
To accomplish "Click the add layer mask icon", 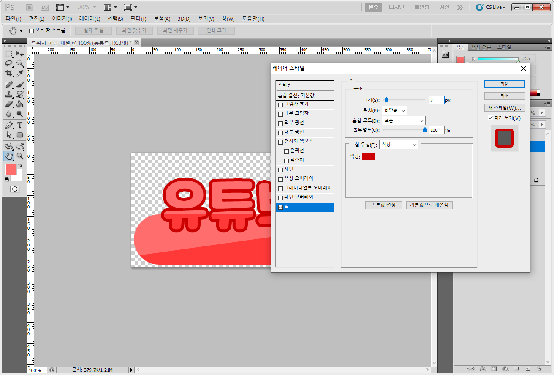I will [x=494, y=368].
